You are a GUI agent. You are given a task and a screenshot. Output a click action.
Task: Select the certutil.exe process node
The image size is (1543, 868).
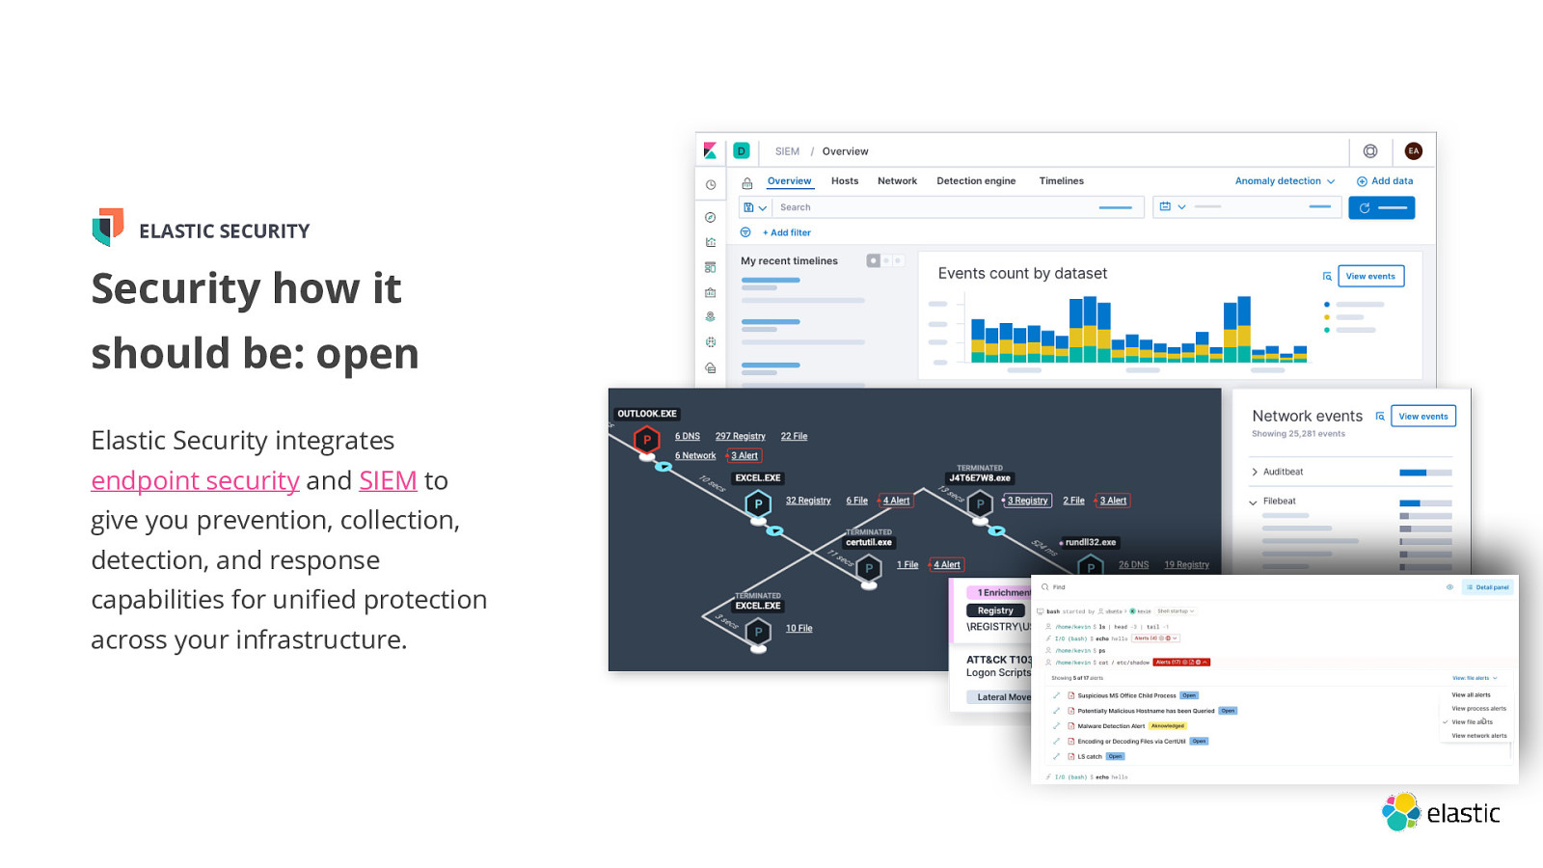869,568
